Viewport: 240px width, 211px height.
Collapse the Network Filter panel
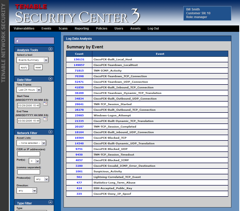point(50,132)
